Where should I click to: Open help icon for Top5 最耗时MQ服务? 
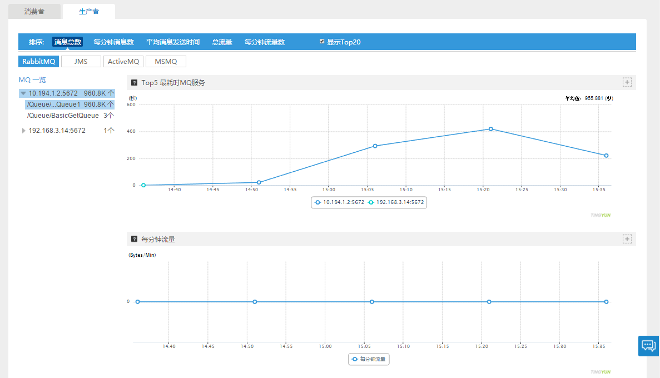[134, 82]
